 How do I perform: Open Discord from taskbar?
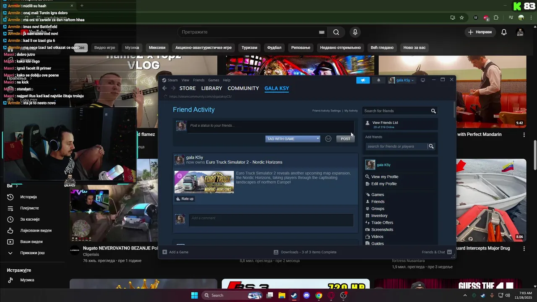point(307,295)
